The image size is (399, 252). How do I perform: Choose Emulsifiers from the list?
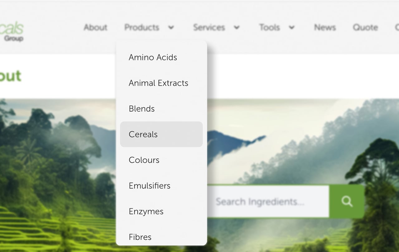pyautogui.click(x=150, y=186)
